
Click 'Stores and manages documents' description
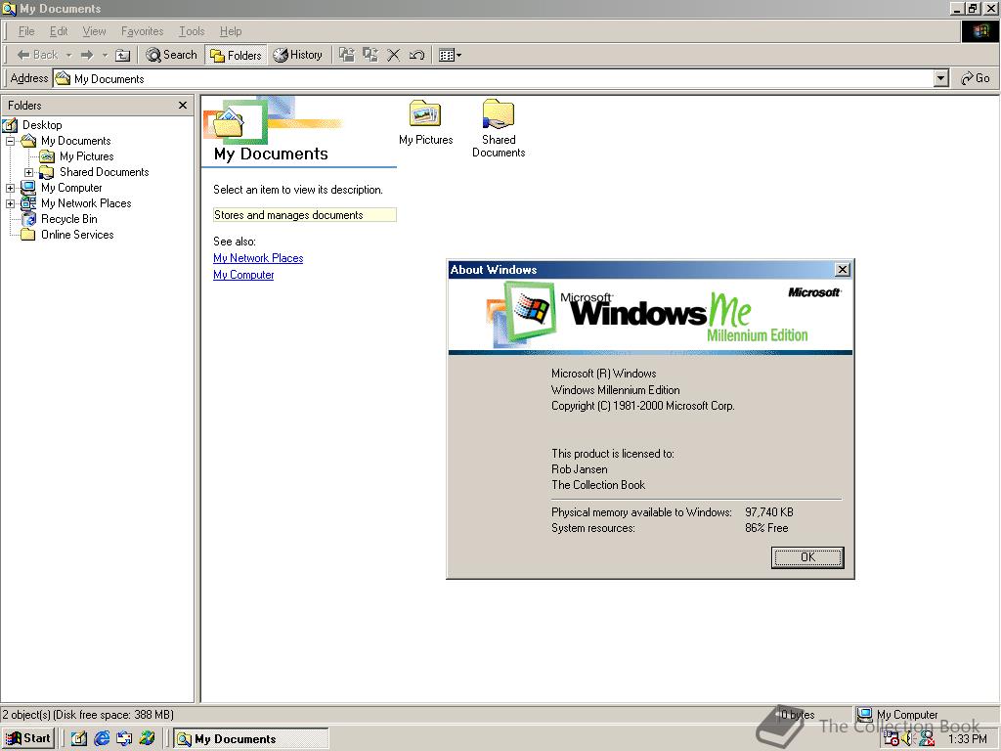pos(305,215)
